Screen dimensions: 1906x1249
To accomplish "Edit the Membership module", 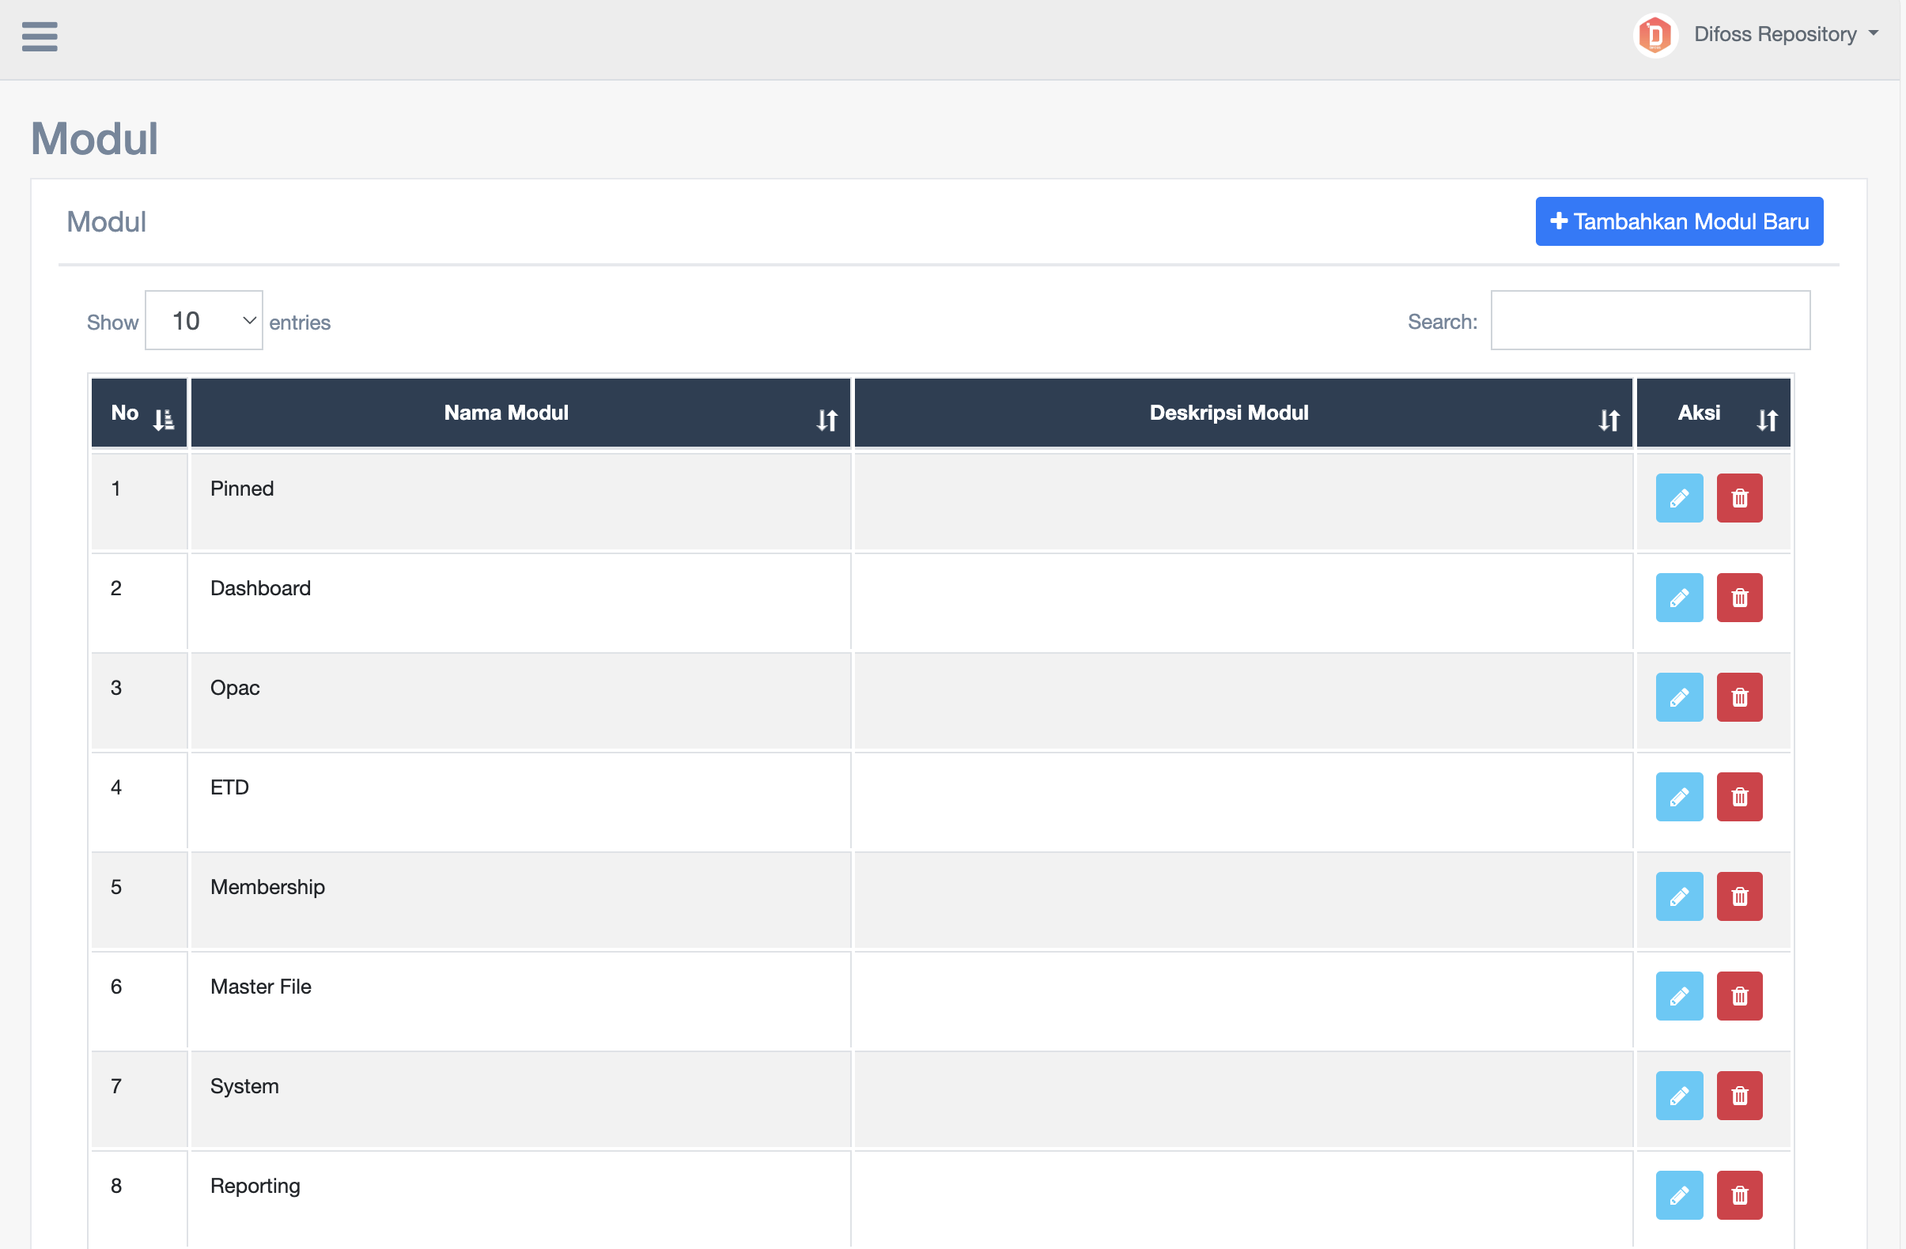I will [x=1678, y=896].
